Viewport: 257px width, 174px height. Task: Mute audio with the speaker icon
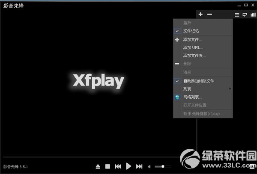click(149, 166)
